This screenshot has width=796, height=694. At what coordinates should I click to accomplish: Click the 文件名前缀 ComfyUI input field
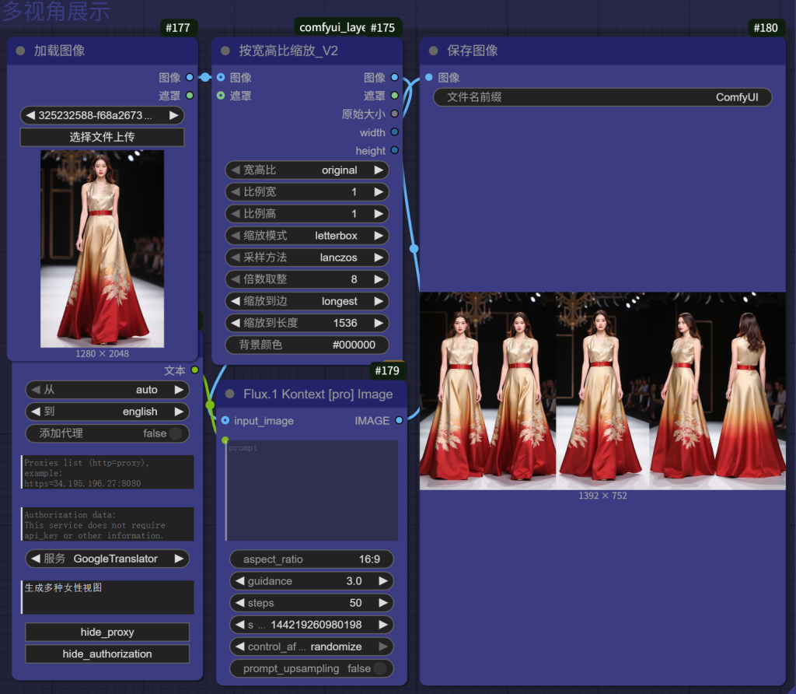coord(602,97)
